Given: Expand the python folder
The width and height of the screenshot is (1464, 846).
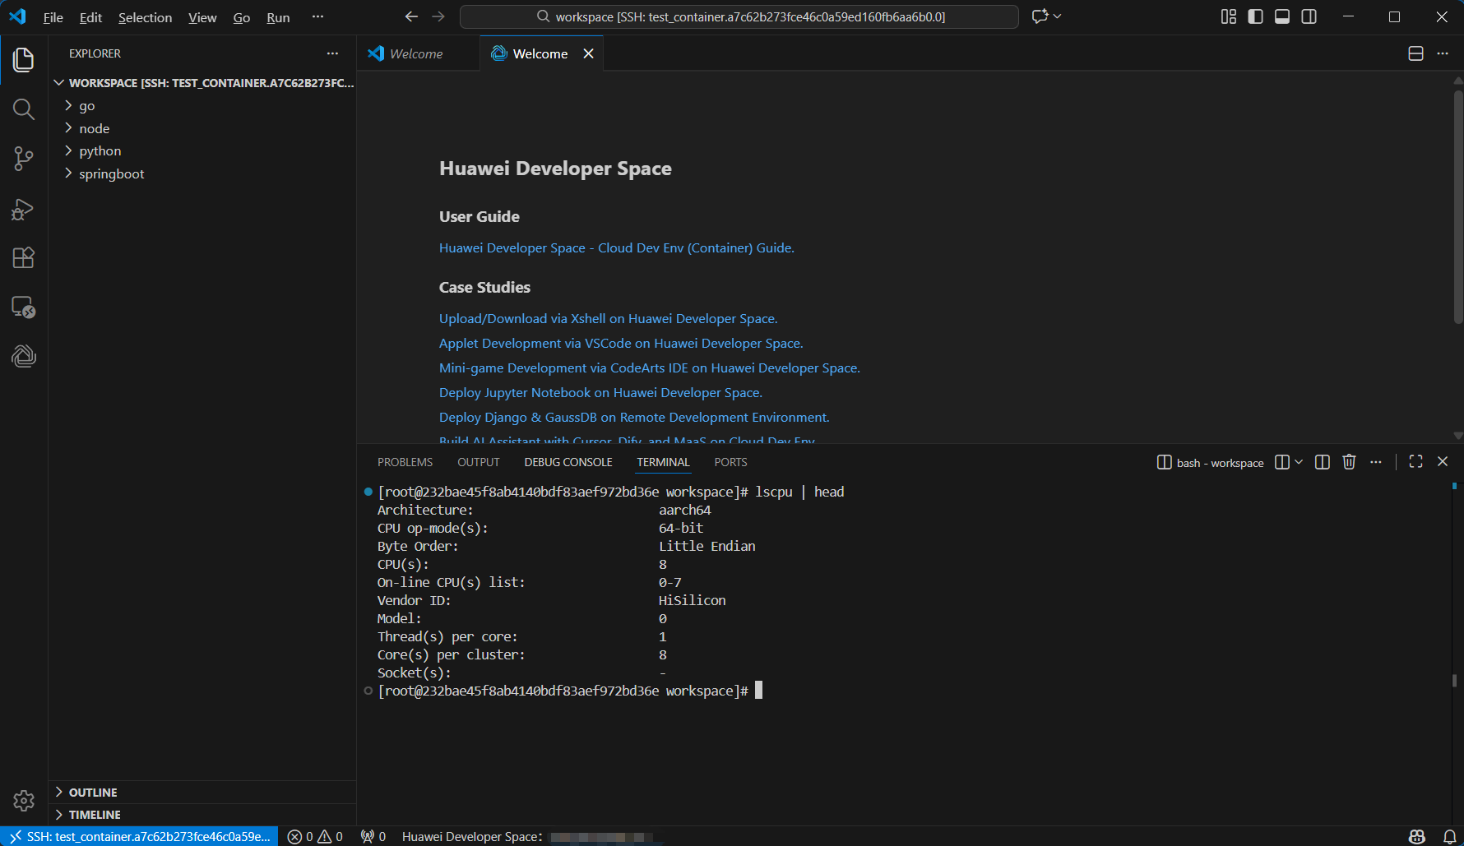Looking at the screenshot, I should tap(202, 151).
